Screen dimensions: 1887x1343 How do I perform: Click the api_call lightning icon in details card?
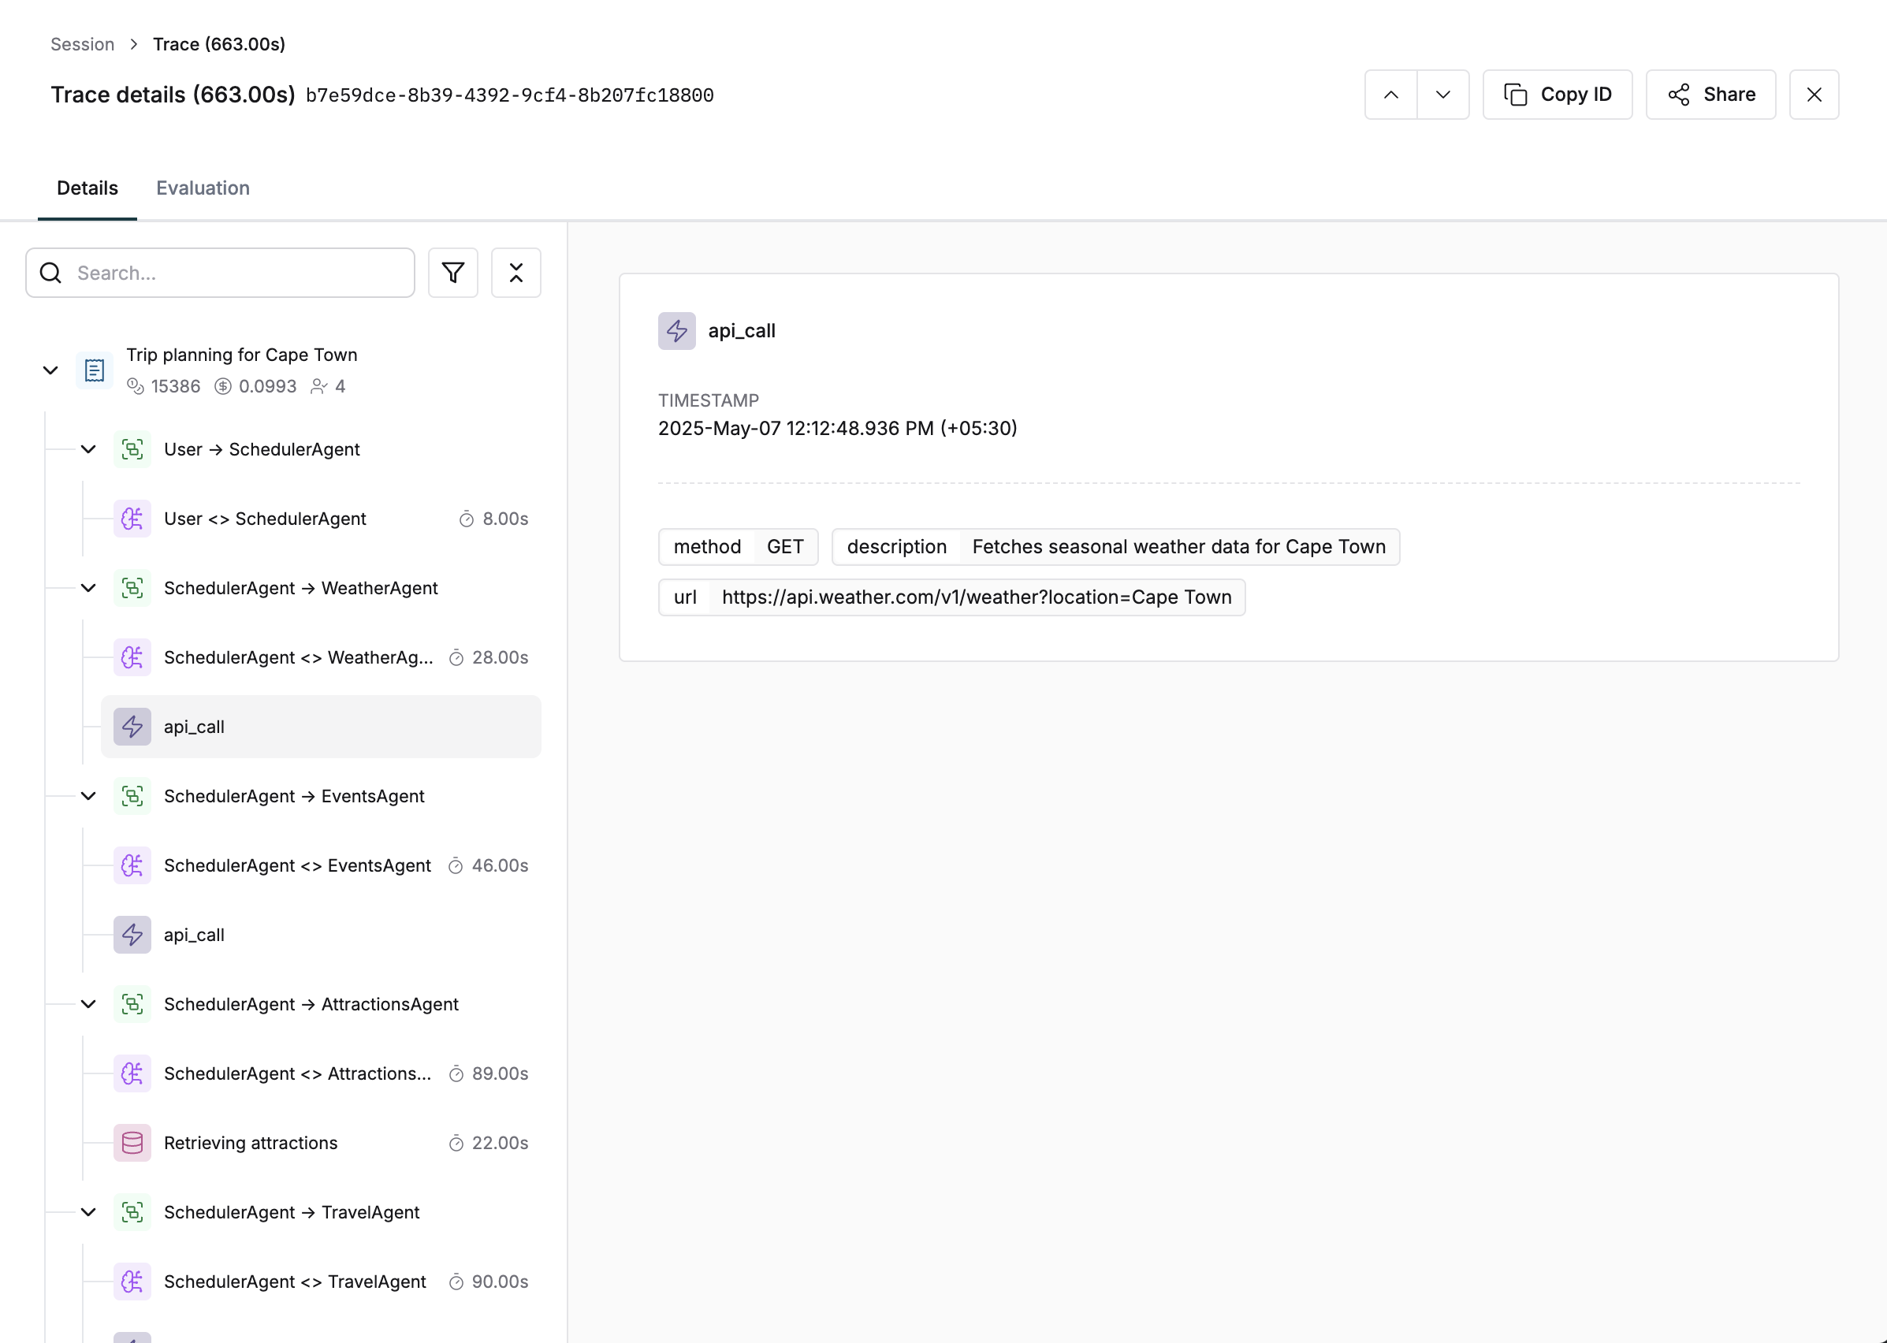tap(676, 331)
